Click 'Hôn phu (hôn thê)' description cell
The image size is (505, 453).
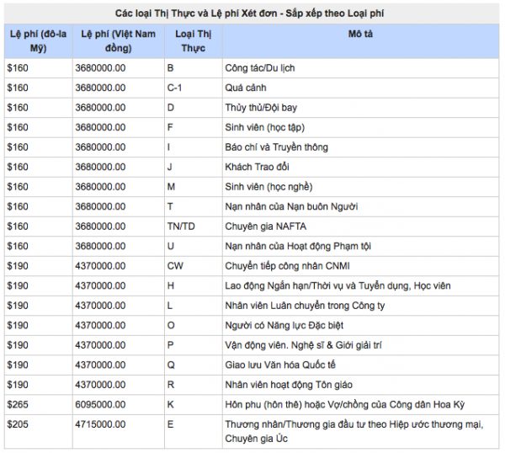[x=361, y=405]
